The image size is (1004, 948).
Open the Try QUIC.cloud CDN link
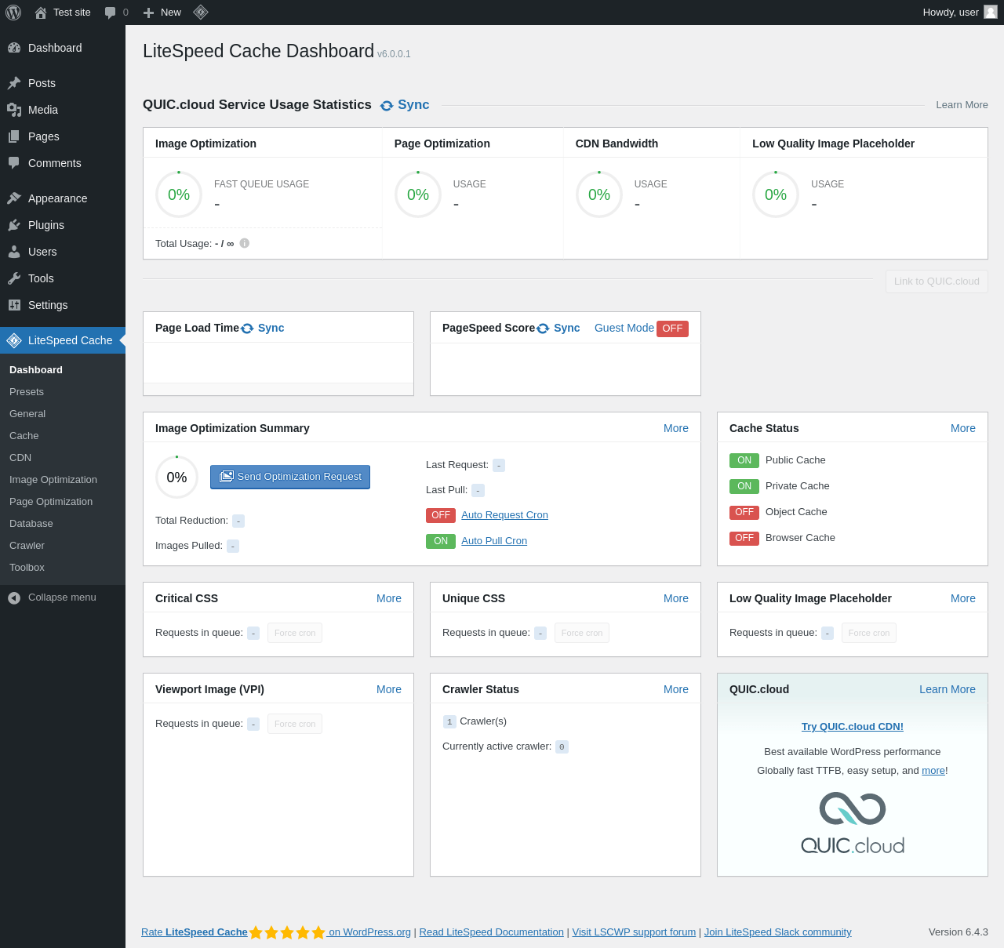852,727
